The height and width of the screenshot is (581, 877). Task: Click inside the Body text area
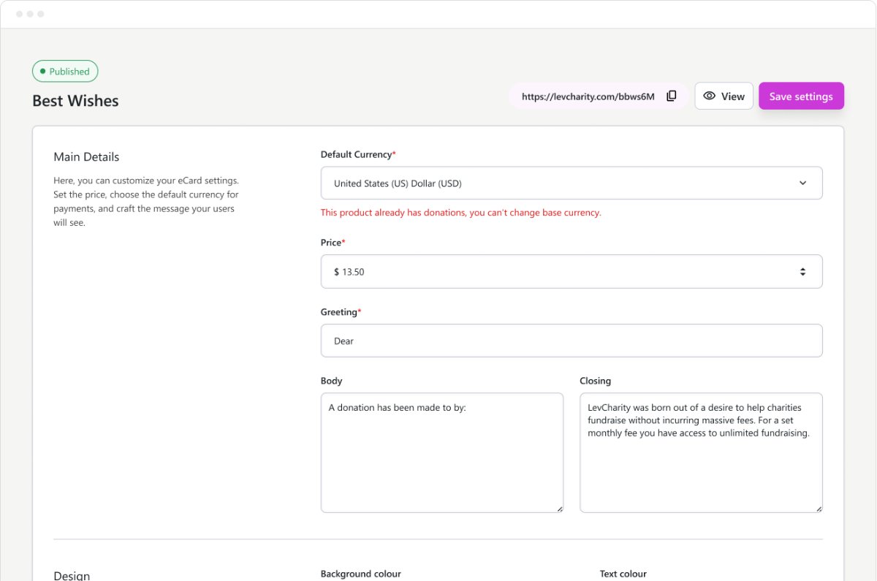coord(442,452)
